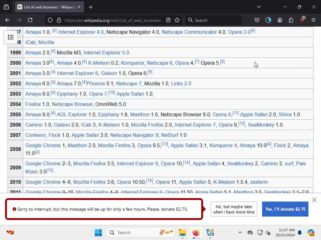Screen dimensions: 321x240
Task: Open volume muted tray icon
Action: click(268, 232)
